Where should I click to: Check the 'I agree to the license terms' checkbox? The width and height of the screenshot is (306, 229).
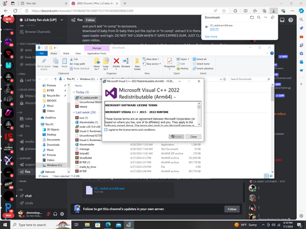tap(106, 129)
